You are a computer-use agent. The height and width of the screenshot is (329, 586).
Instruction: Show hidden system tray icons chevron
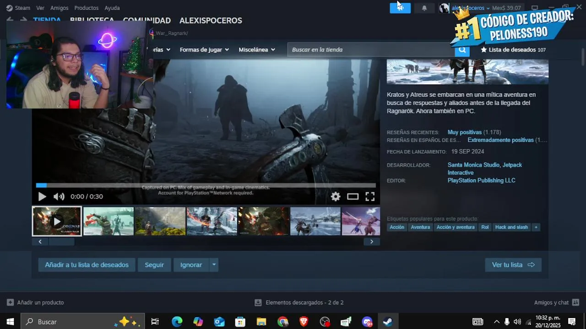(496, 322)
